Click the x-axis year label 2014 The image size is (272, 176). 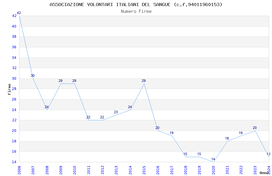pos(130,170)
